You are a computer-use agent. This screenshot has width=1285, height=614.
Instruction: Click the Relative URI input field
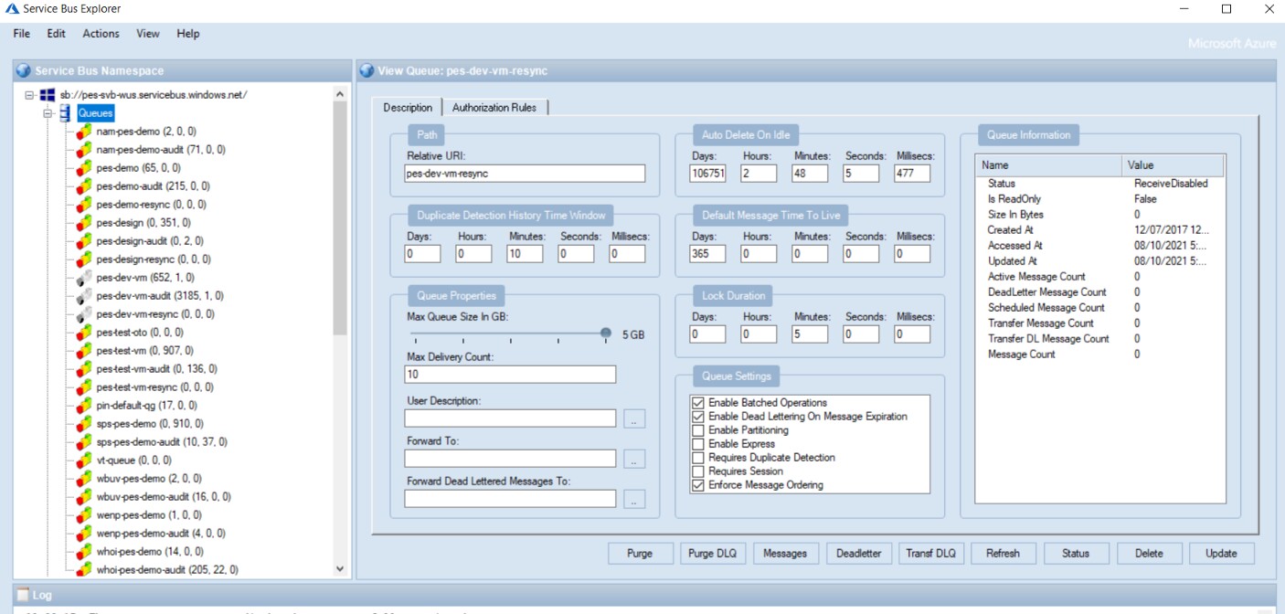pyautogui.click(x=525, y=174)
